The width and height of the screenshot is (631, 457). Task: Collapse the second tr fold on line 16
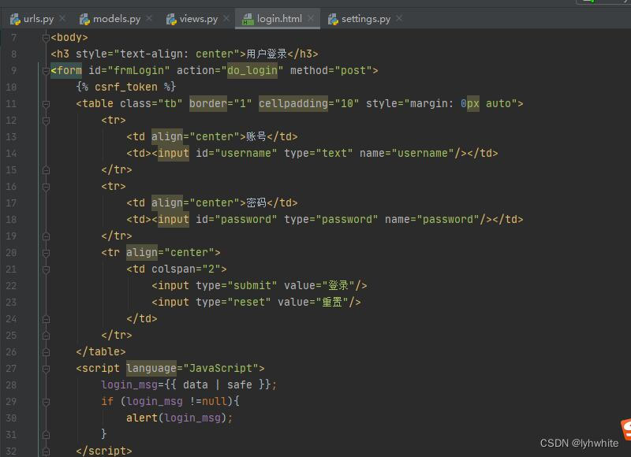pyautogui.click(x=46, y=187)
